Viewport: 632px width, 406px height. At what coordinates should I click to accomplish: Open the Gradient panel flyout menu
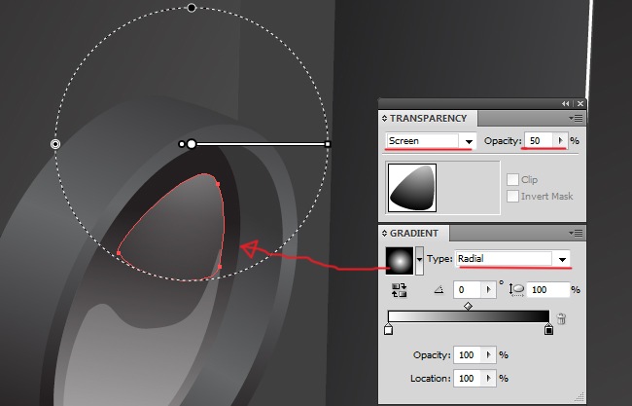pos(576,234)
